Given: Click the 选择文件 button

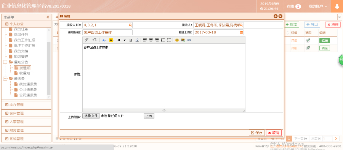Looking at the screenshot, I should coord(91,116).
